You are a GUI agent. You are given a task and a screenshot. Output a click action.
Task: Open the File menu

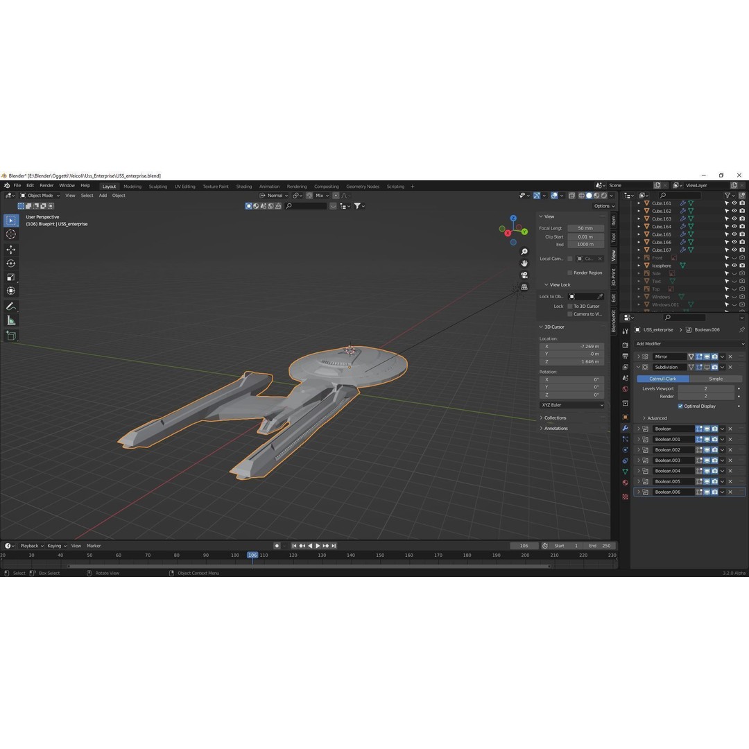(17, 186)
